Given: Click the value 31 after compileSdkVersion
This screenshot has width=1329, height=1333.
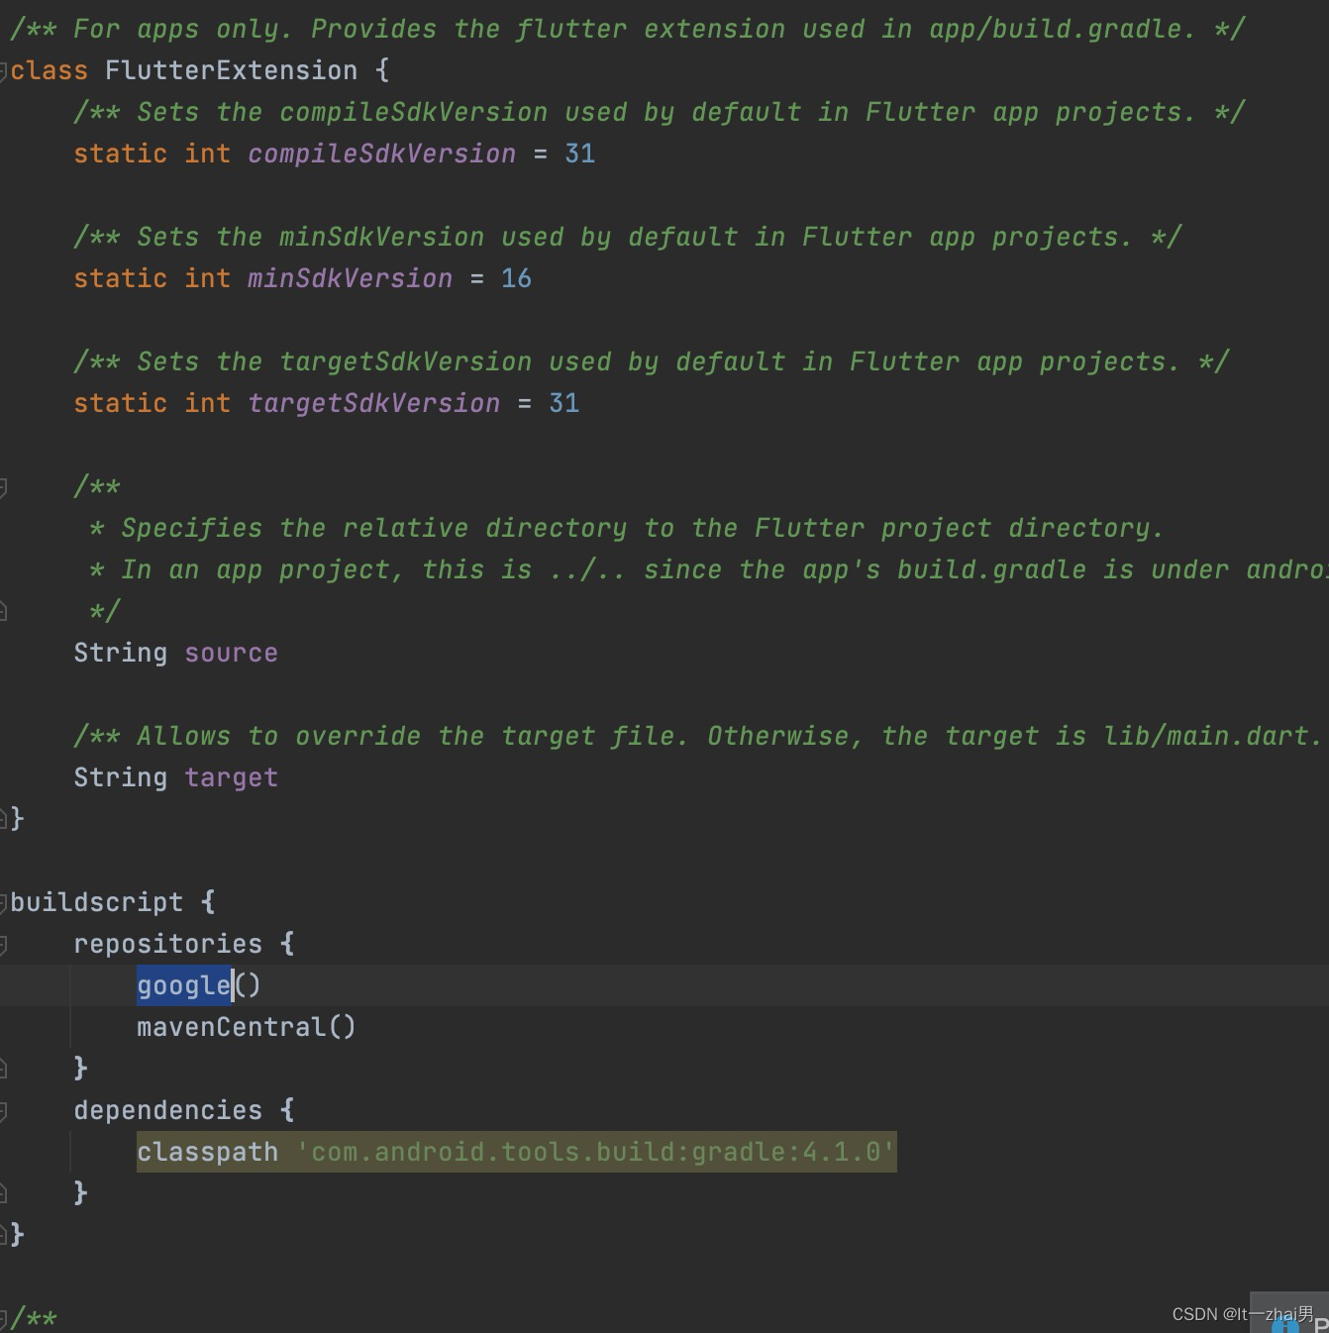Looking at the screenshot, I should point(579,154).
